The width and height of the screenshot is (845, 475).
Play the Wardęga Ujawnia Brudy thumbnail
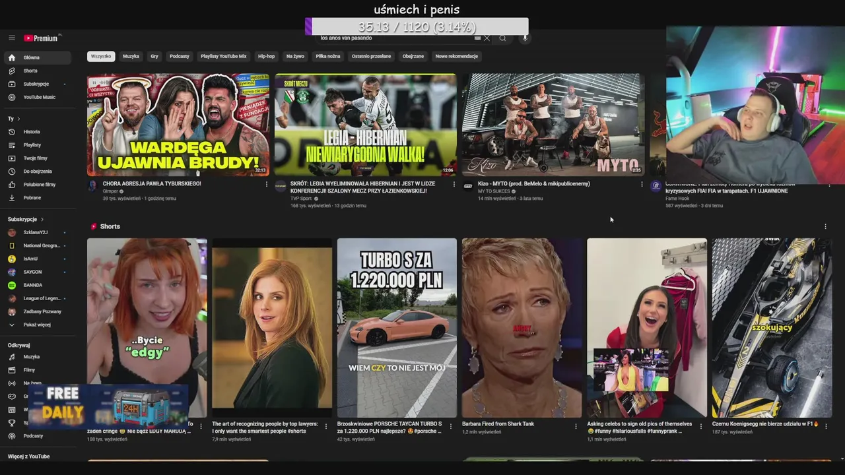click(178, 125)
